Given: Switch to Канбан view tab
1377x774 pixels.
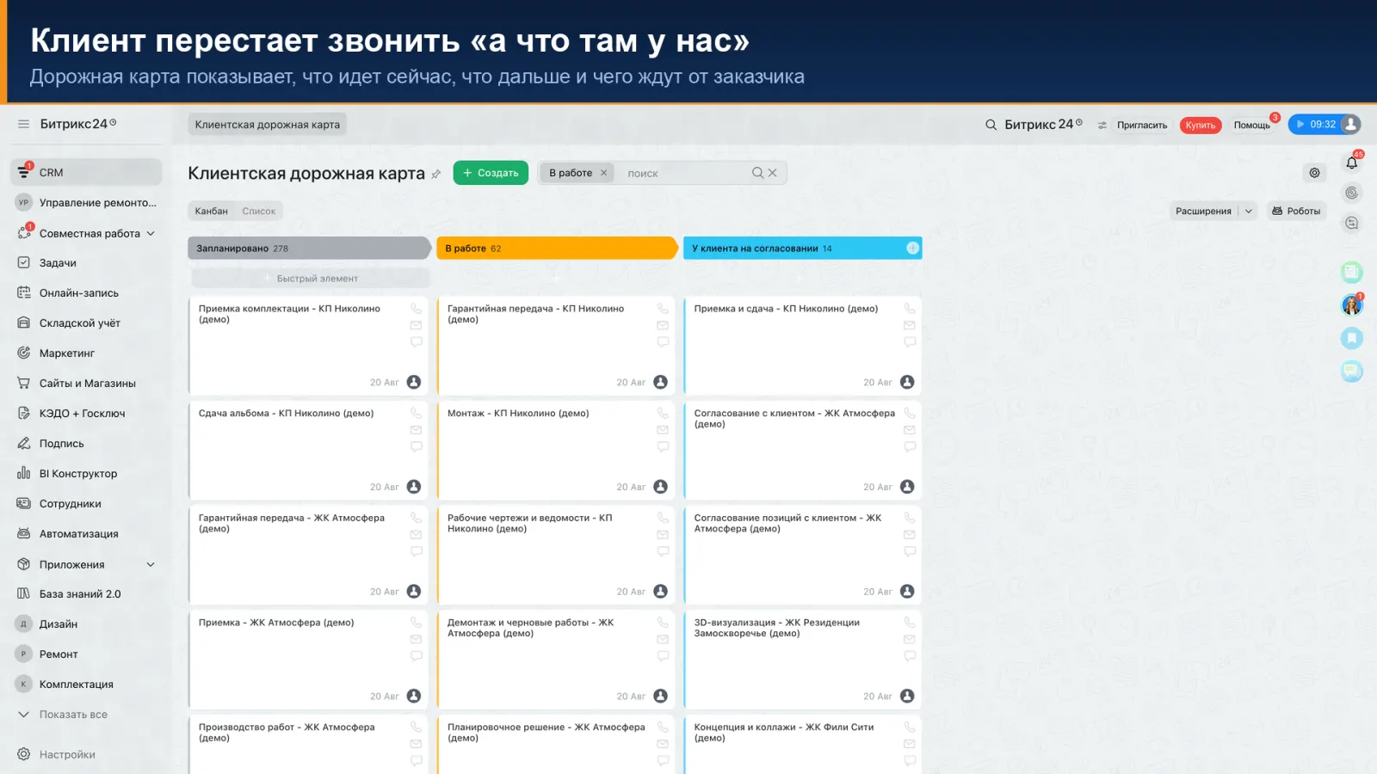Looking at the screenshot, I should click(x=212, y=212).
